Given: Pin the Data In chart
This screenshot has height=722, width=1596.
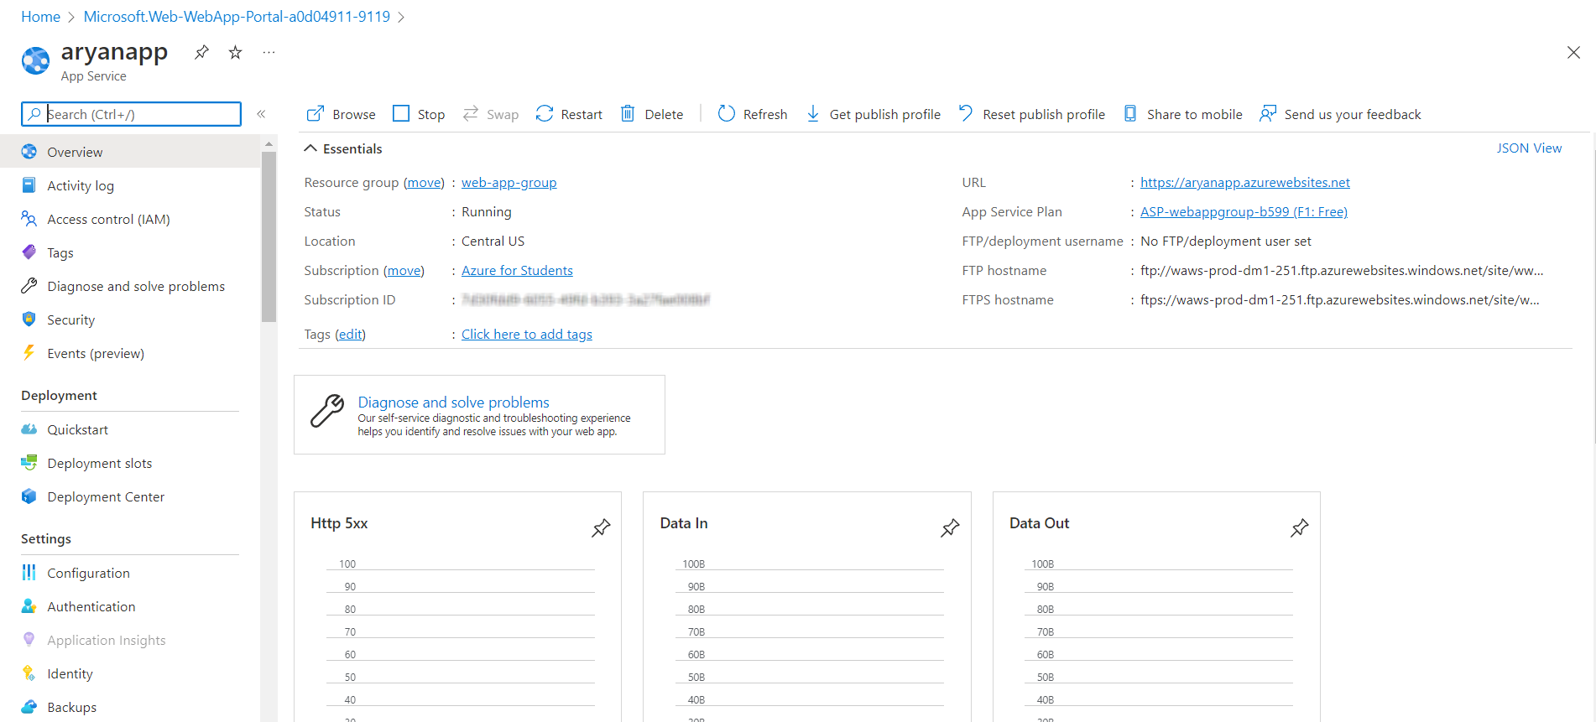Looking at the screenshot, I should 950,528.
